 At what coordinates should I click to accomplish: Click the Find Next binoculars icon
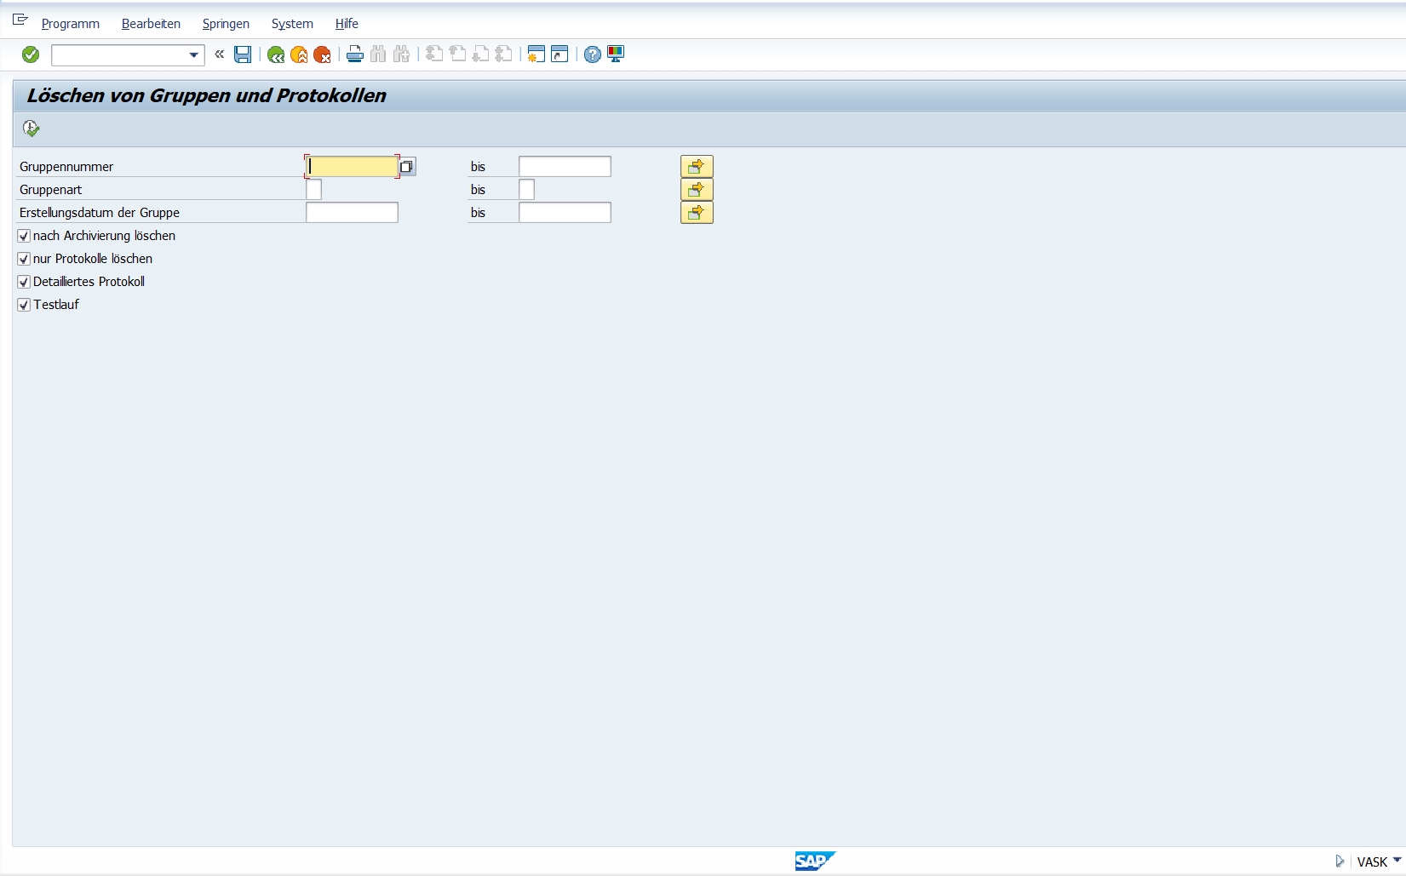tap(401, 54)
